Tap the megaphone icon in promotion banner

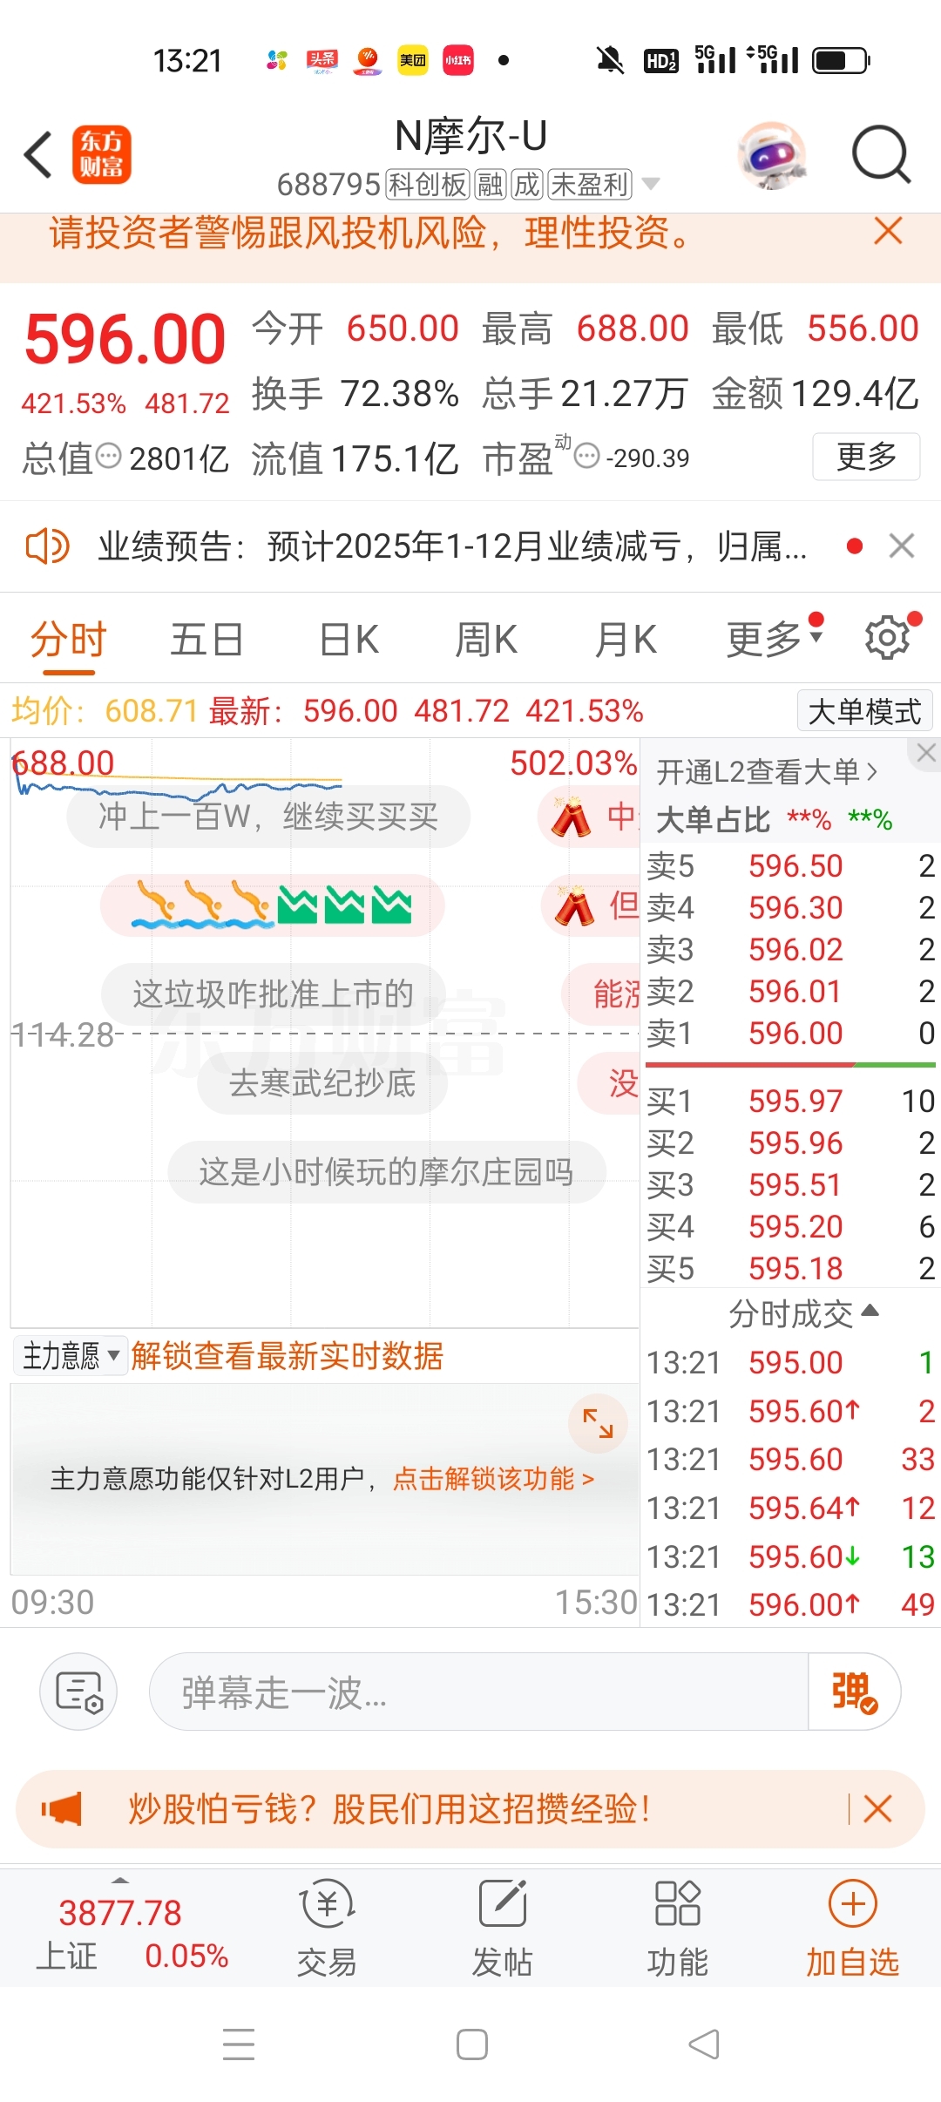62,1809
